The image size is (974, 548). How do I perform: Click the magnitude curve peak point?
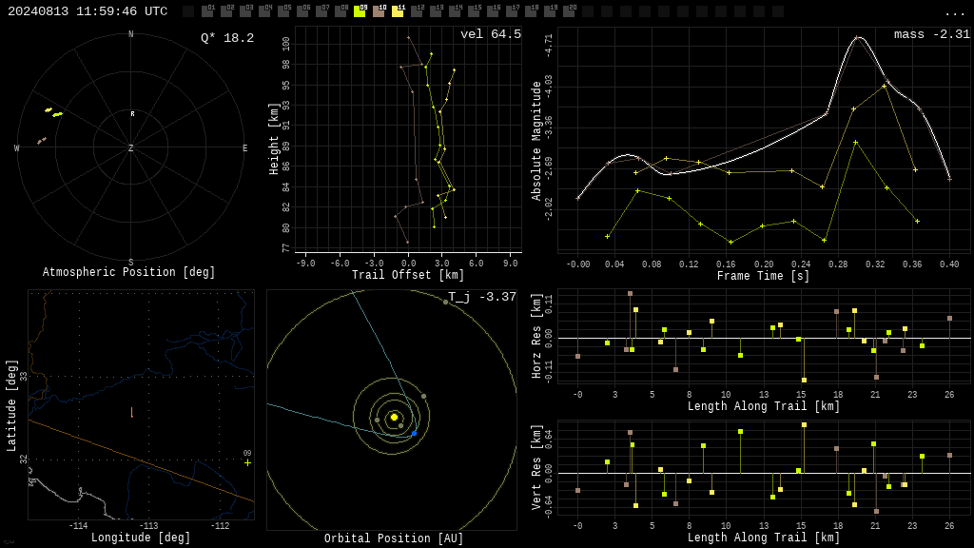[x=857, y=38]
